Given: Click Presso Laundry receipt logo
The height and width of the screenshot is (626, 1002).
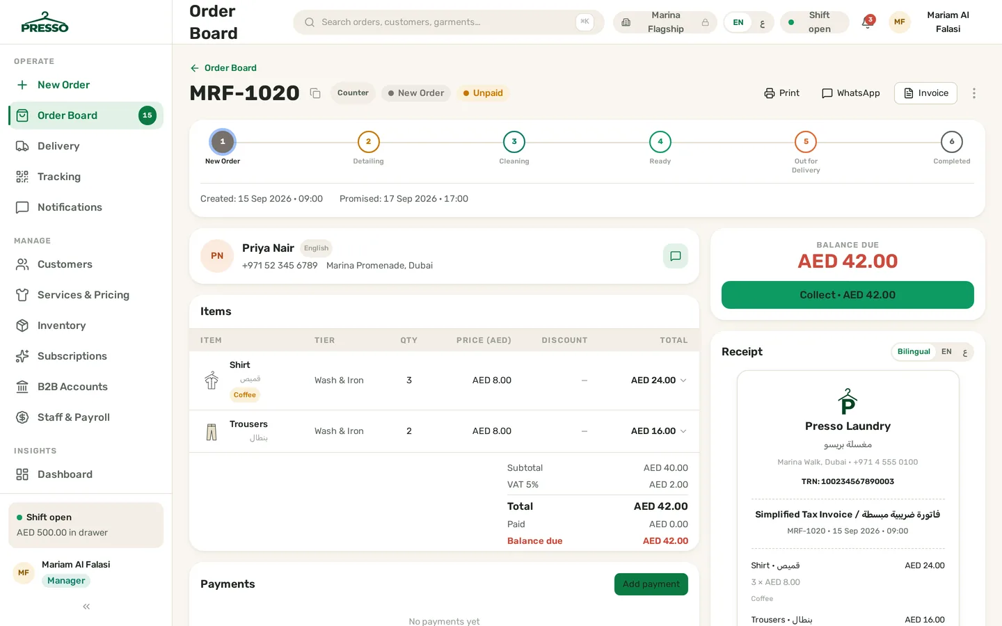Looking at the screenshot, I should click(x=848, y=401).
